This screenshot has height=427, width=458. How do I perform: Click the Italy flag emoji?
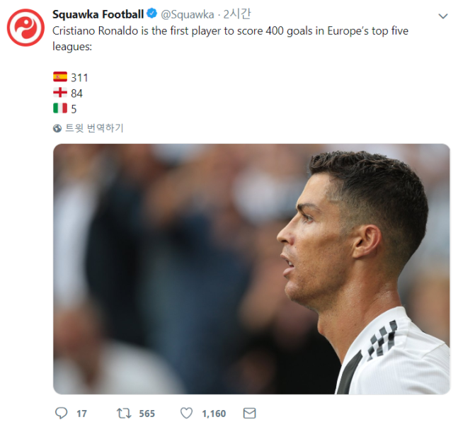pyautogui.click(x=60, y=108)
